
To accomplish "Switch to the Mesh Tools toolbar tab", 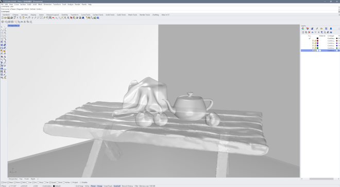I will 132,15.
